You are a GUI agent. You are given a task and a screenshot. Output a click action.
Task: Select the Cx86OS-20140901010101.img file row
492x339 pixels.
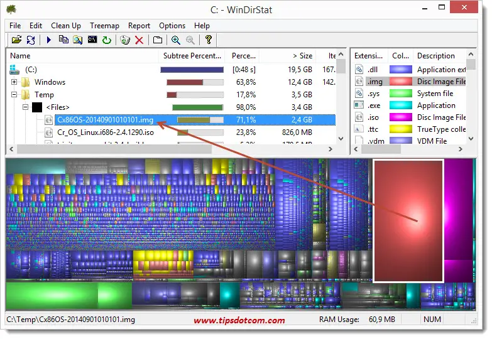tap(195, 120)
